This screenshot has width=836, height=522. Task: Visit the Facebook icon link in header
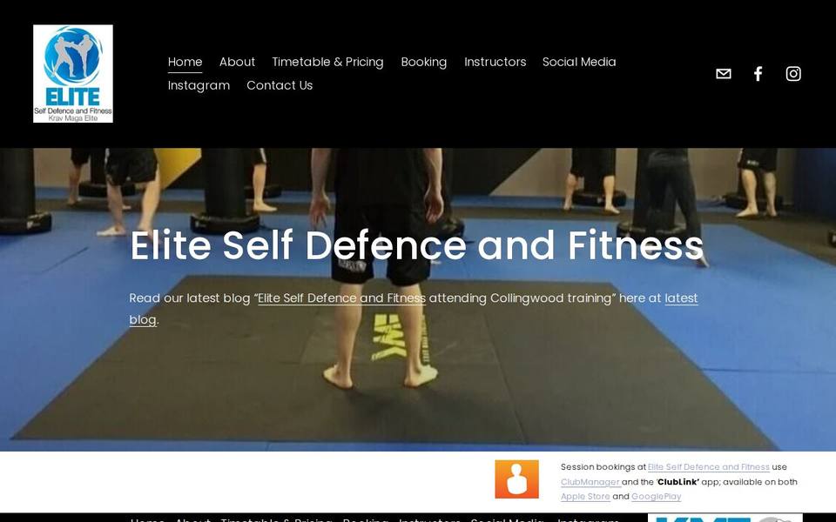(758, 73)
